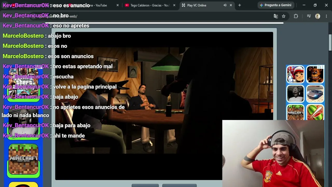Close the Play VC Online tab
This screenshot has height=187, width=332.
pos(231,5)
